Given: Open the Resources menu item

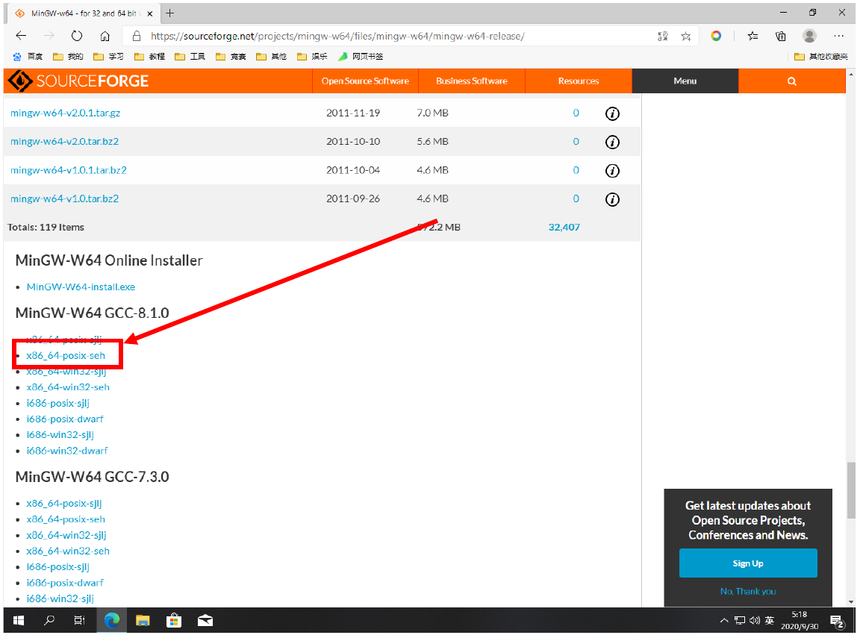Looking at the screenshot, I should pos(579,81).
